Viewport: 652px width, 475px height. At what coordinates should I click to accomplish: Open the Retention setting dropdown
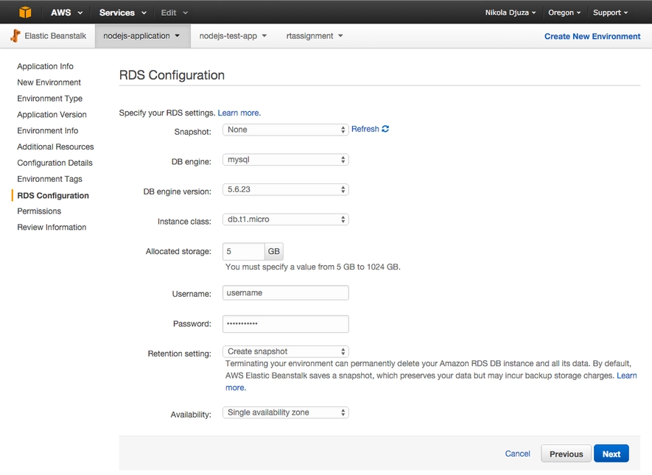tap(285, 352)
